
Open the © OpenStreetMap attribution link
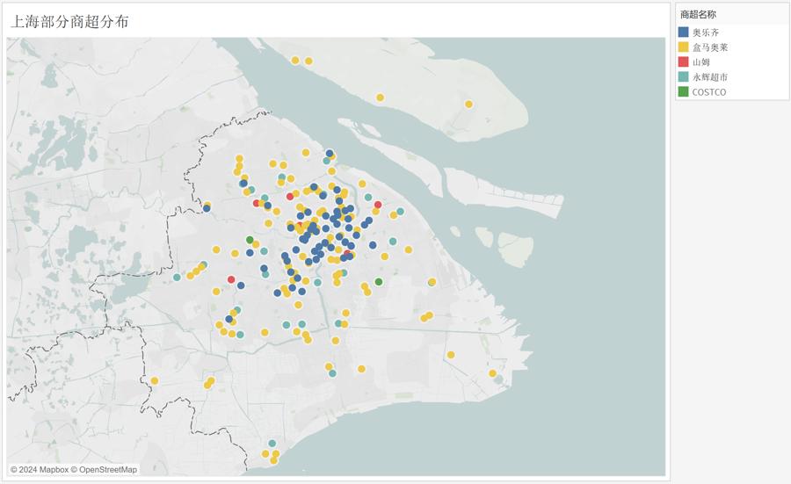coord(104,469)
